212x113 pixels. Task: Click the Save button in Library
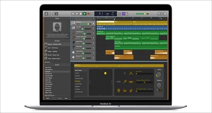[x=66, y=98]
